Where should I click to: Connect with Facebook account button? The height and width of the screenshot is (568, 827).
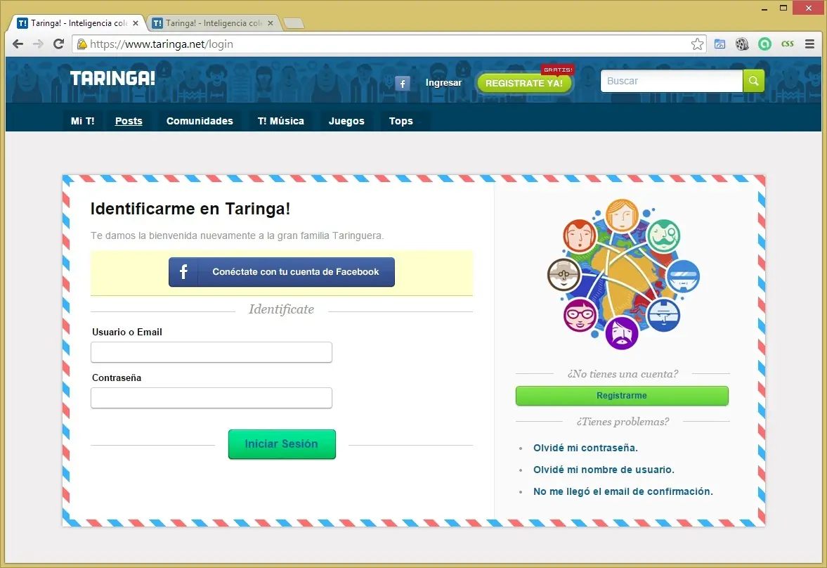(282, 272)
